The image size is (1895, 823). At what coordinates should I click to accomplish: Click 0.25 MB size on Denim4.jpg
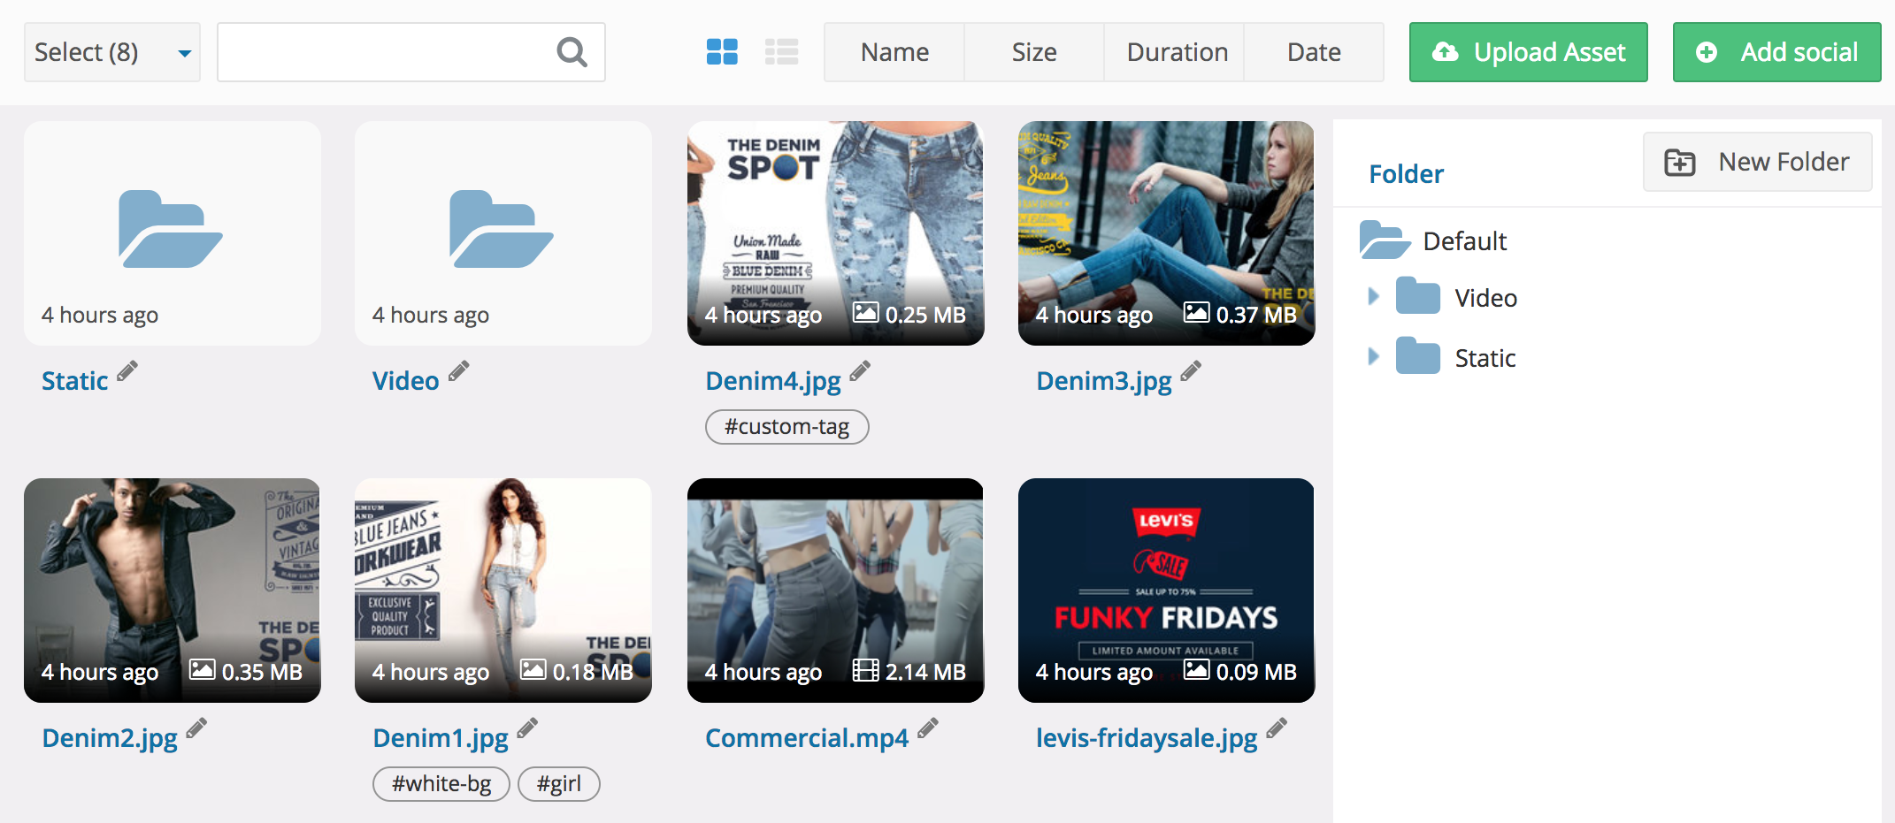(925, 315)
